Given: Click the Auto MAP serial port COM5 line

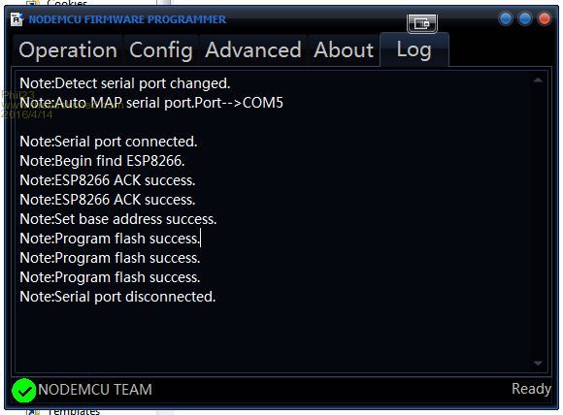Looking at the screenshot, I should pos(151,103).
